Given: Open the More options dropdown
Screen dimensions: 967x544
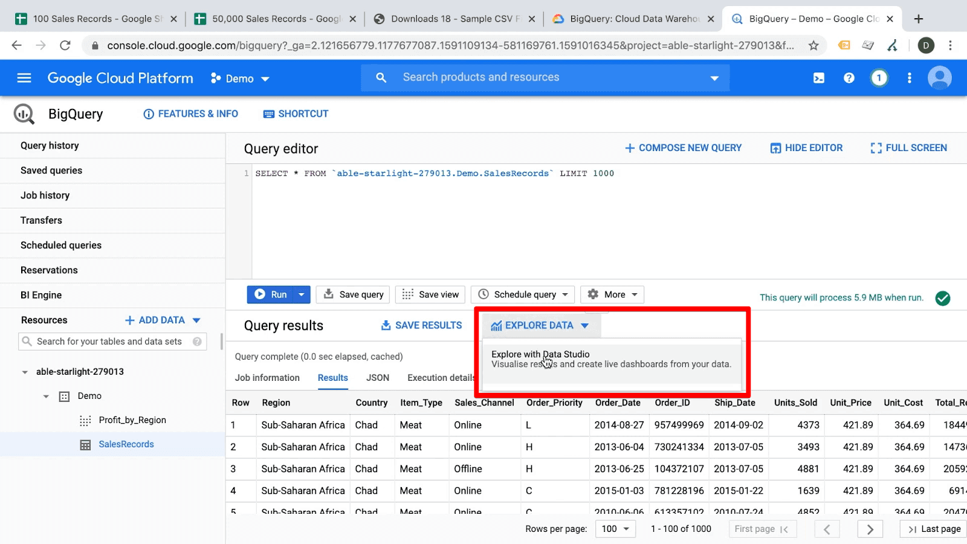Looking at the screenshot, I should (x=612, y=294).
